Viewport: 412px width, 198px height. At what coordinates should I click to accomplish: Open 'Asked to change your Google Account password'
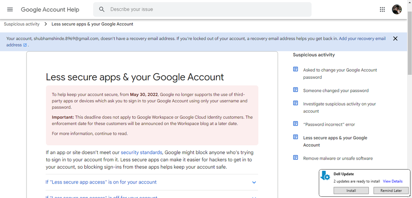tap(340, 73)
